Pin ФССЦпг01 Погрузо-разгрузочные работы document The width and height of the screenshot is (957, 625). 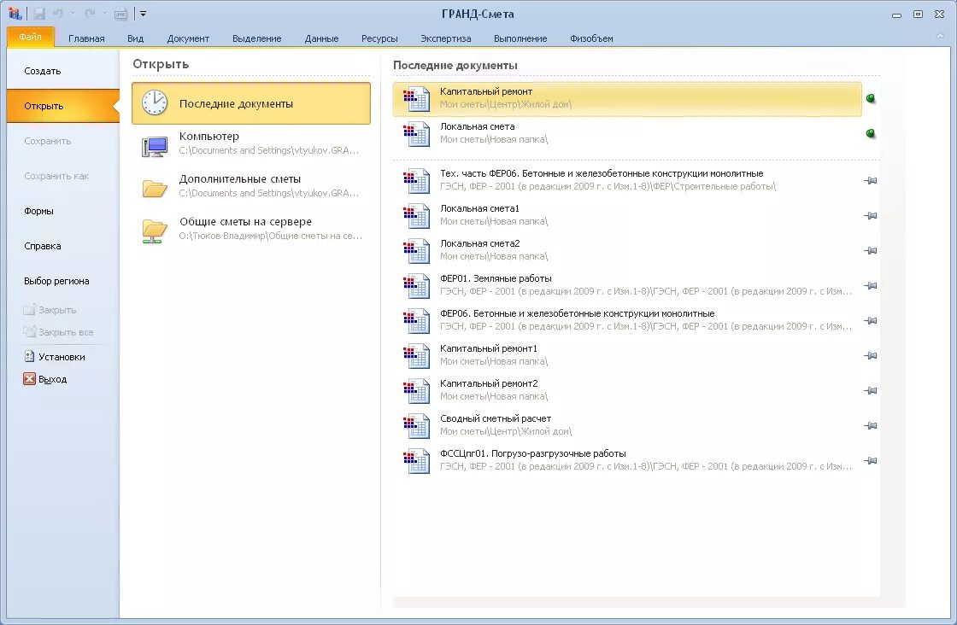click(871, 461)
